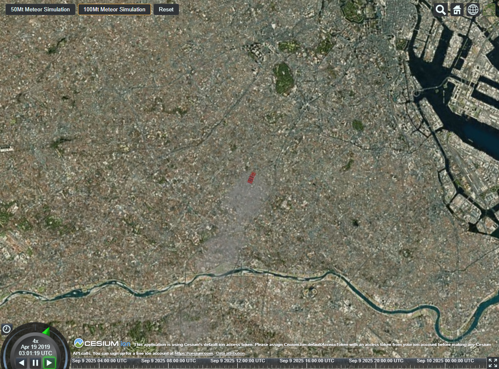This screenshot has height=369, width=499.
Task: Jump timeline to Sep 9 2025 12:00:00 UTC
Action: 238,361
